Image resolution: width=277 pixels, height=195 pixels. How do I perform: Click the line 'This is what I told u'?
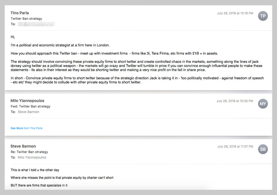(35, 170)
